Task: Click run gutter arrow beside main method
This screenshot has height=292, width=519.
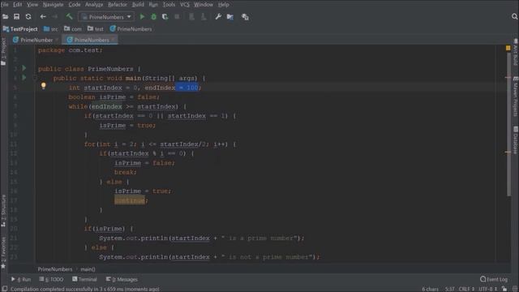Action: 24,78
